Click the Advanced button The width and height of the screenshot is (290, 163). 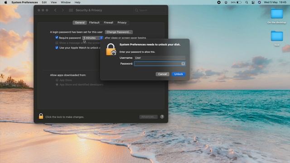click(148, 117)
